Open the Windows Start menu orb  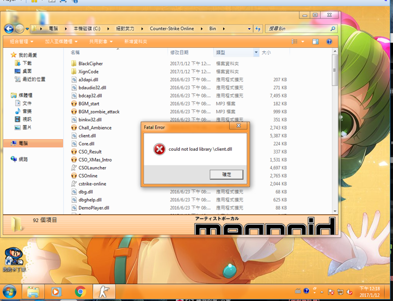(x=9, y=292)
